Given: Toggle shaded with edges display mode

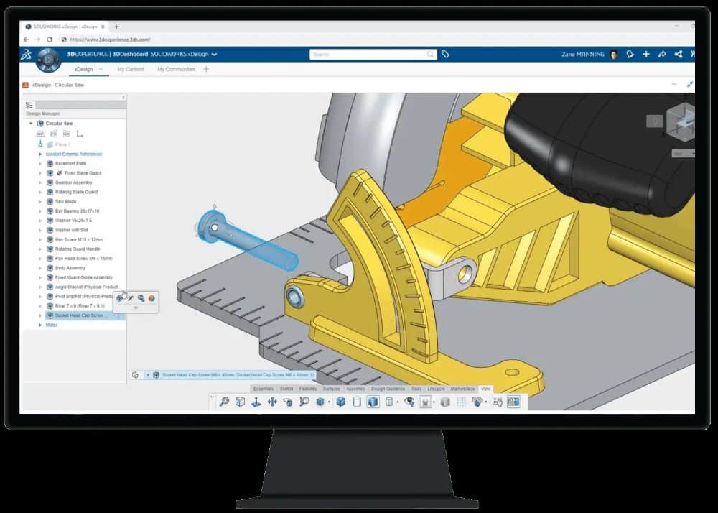Looking at the screenshot, I should tap(373, 402).
